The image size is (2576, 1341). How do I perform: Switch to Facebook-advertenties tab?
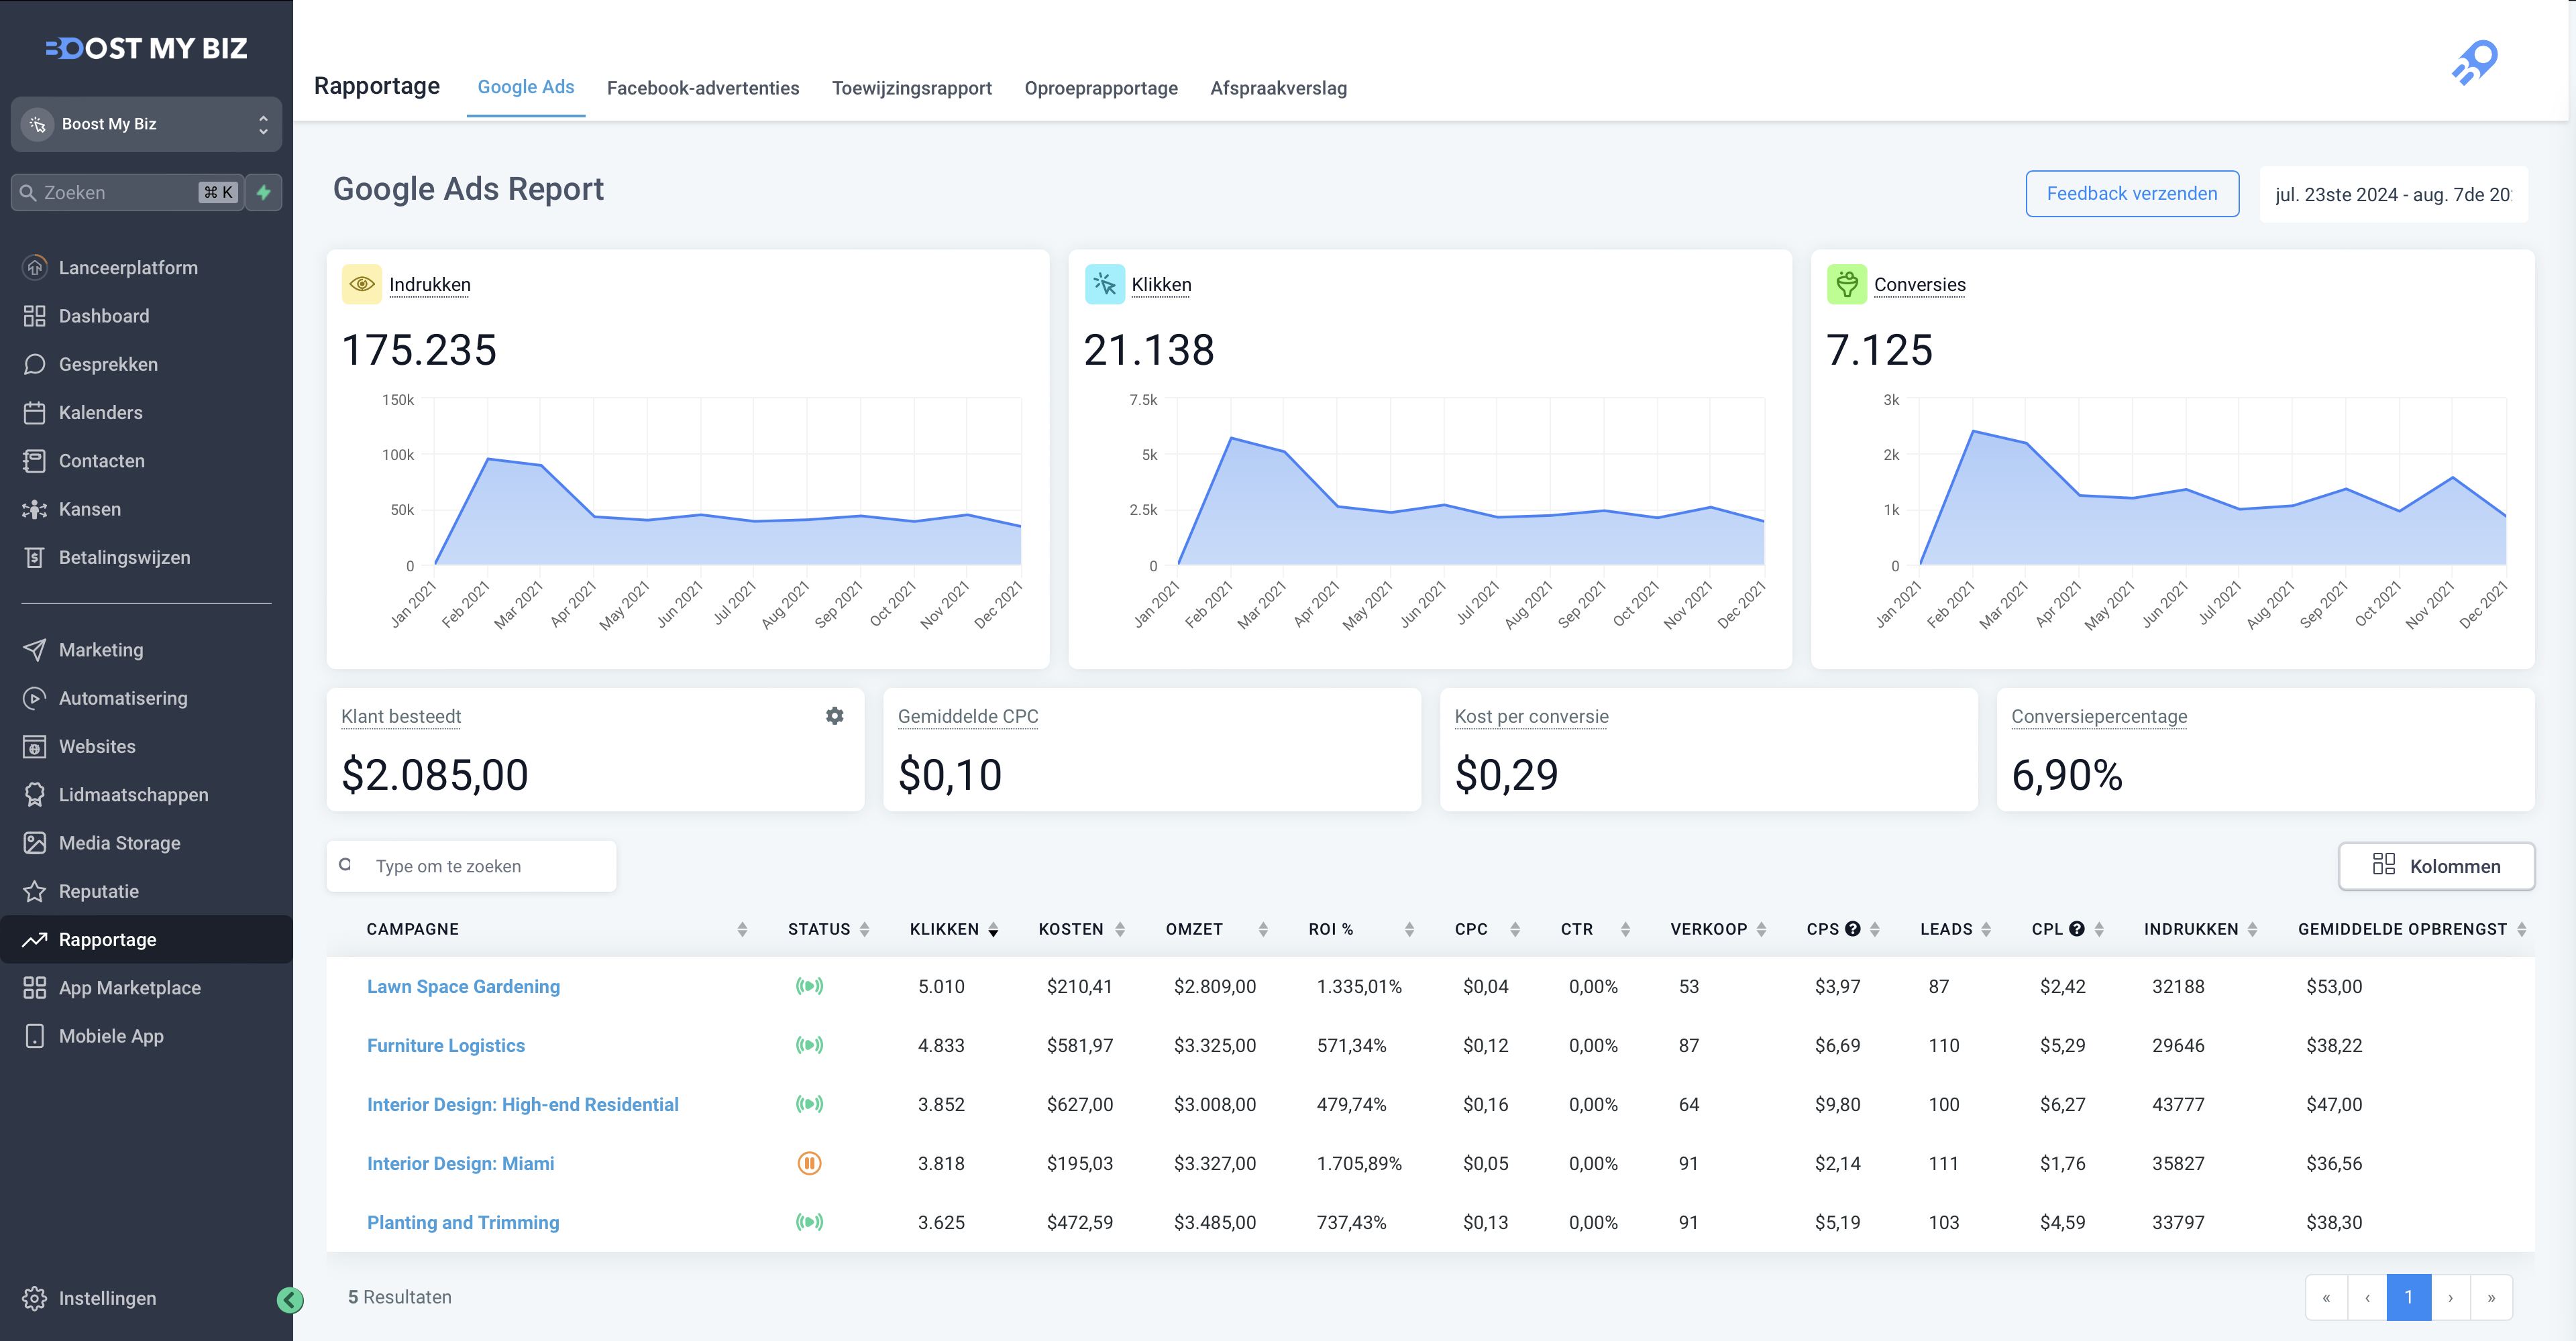(702, 88)
